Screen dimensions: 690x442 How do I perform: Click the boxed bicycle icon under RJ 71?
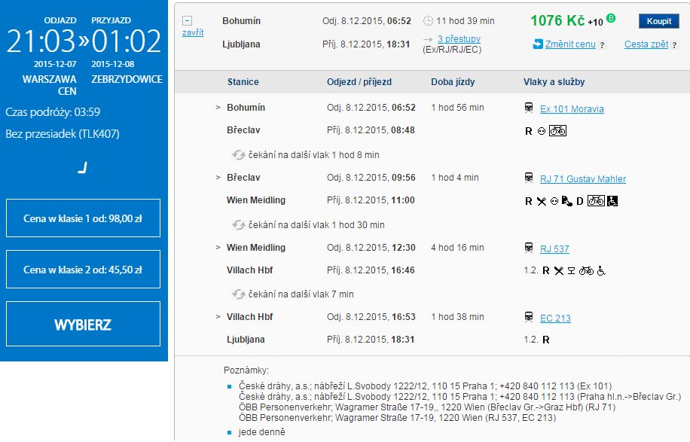[597, 200]
